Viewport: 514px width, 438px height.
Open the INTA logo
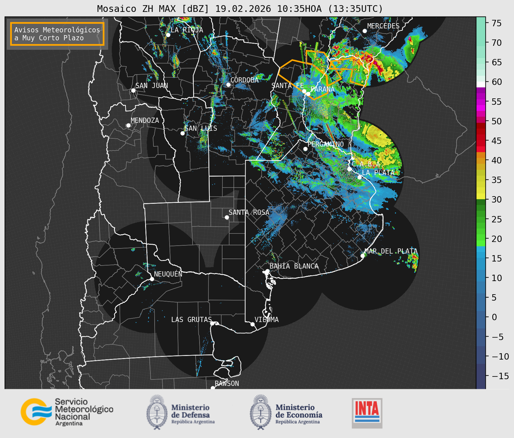pyautogui.click(x=367, y=413)
